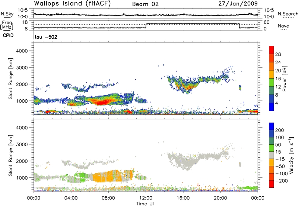Click the 'N.Search' legend label
The image size is (298, 206).
click(x=288, y=14)
